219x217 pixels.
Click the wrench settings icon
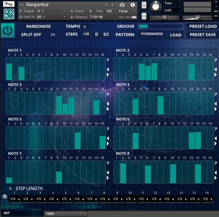[x=9, y=4]
